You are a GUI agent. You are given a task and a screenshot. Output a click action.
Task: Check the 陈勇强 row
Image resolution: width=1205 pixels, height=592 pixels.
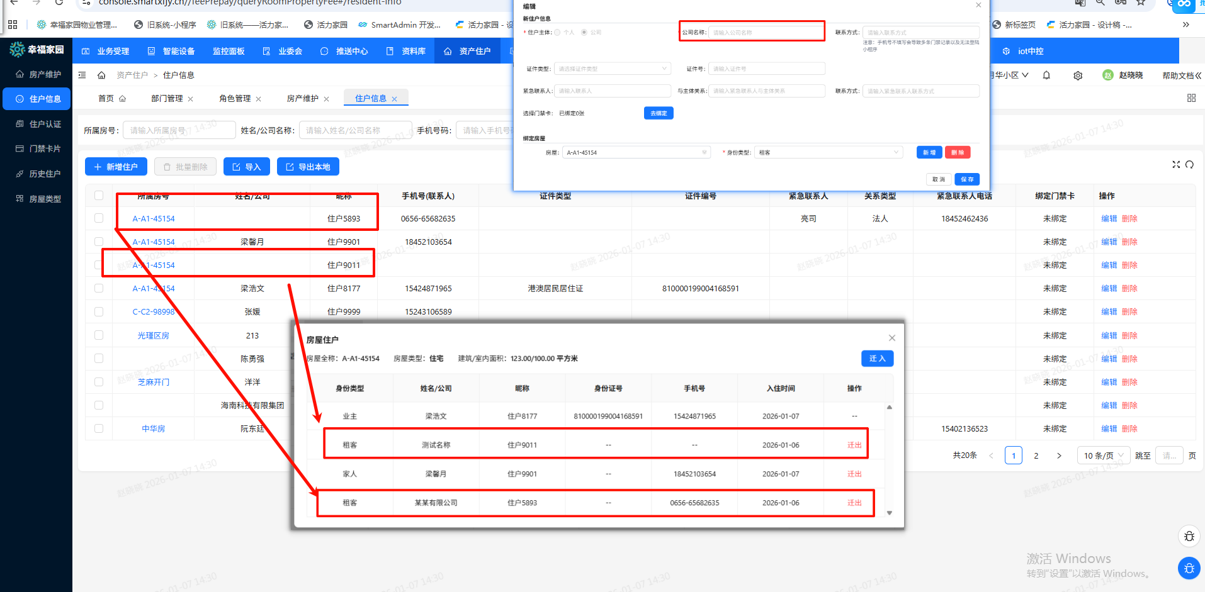tap(99, 358)
